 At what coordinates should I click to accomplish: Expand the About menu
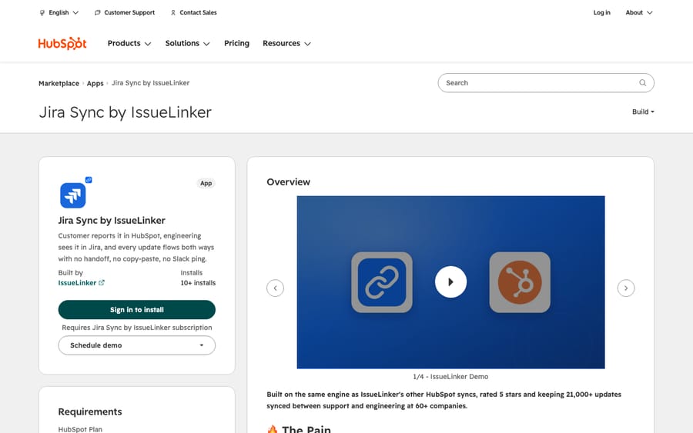[x=638, y=13]
